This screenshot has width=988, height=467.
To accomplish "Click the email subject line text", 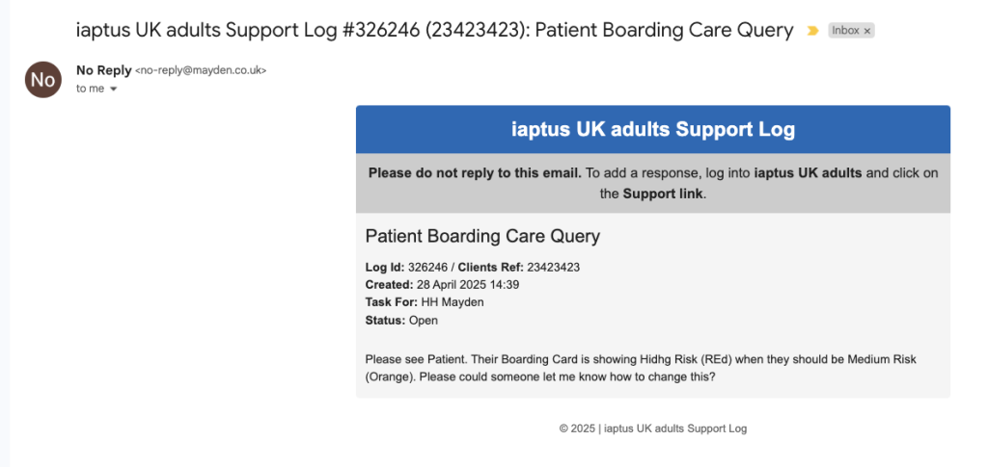I will 434,30.
